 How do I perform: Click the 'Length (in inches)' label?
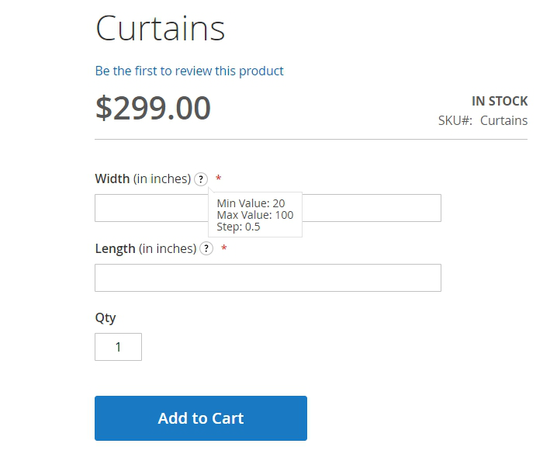click(x=145, y=249)
